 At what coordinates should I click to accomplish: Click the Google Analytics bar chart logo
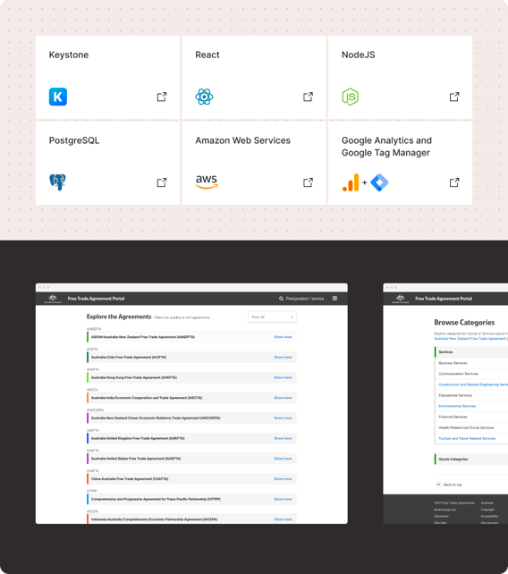pyautogui.click(x=351, y=182)
